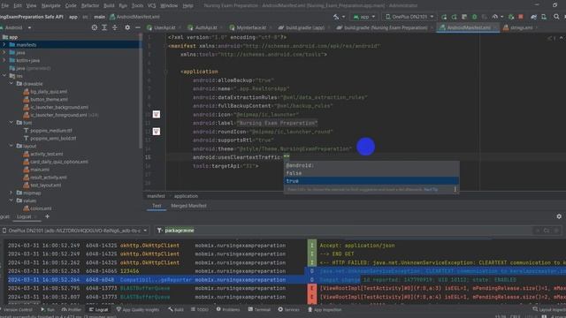Open Logcat device selector dropdown
Viewport: 566px width, 318px height.
(74, 231)
